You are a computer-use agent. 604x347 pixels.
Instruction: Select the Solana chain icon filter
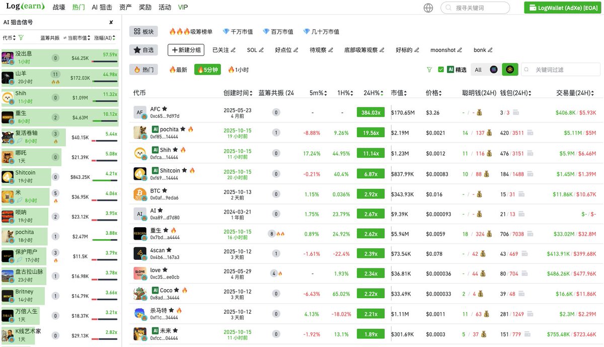494,70
